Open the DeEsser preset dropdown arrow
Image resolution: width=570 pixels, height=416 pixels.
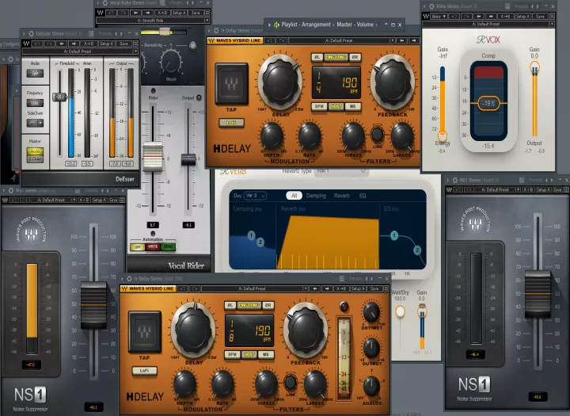135,52
